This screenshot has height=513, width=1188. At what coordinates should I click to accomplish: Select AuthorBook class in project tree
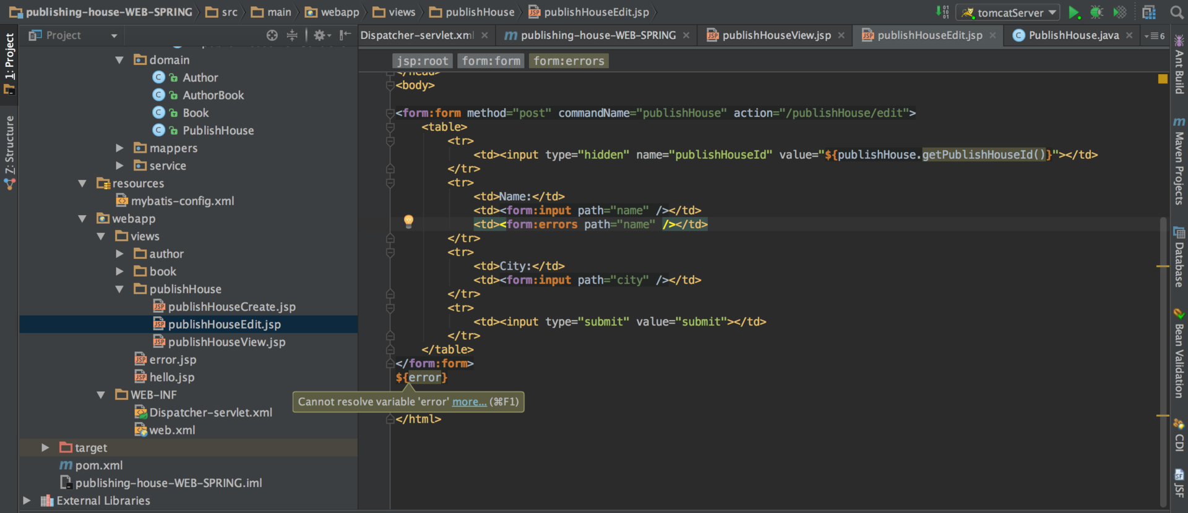(213, 95)
